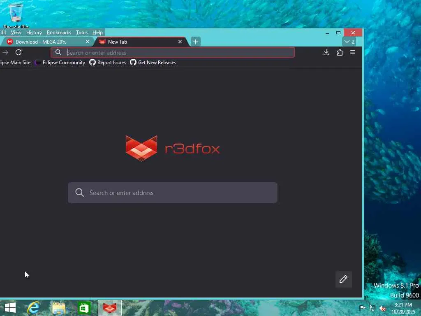Open the downloads panel icon
This screenshot has height=316, width=421.
pos(326,52)
